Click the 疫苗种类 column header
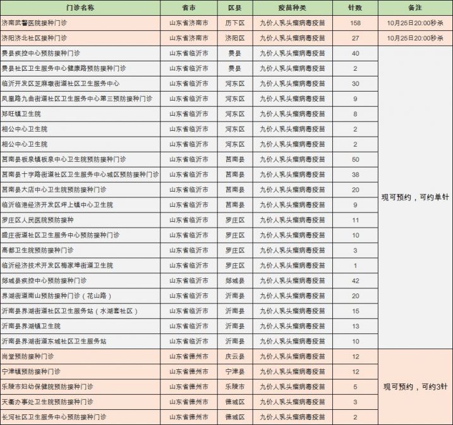Screen dimensions: 453x425 293,8
